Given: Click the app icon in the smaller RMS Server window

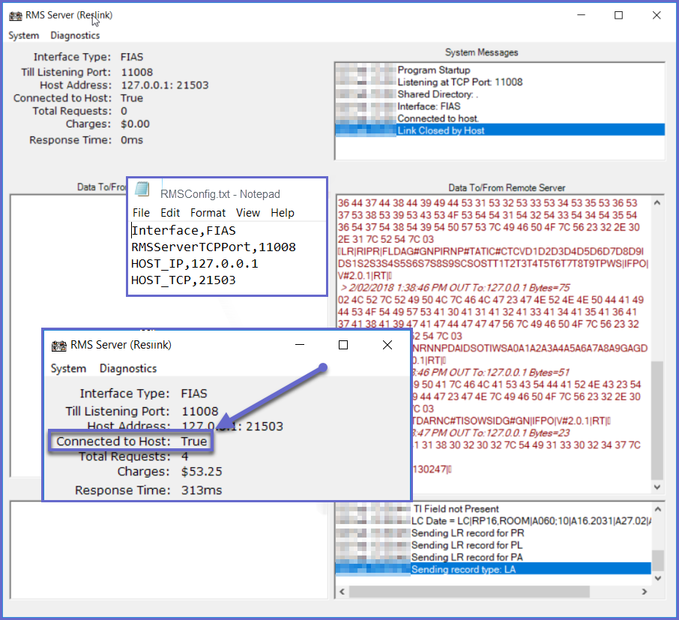Looking at the screenshot, I should coord(58,346).
